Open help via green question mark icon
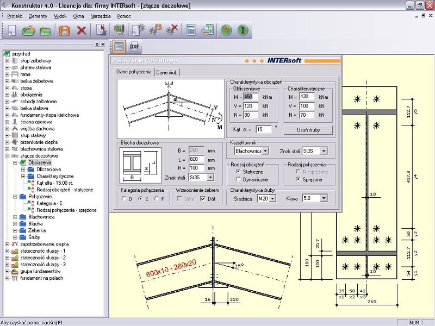Image resolution: width=435 pixels, height=326 pixels. tap(226, 30)
